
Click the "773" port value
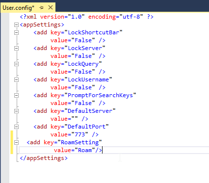pyautogui.click(x=79, y=134)
